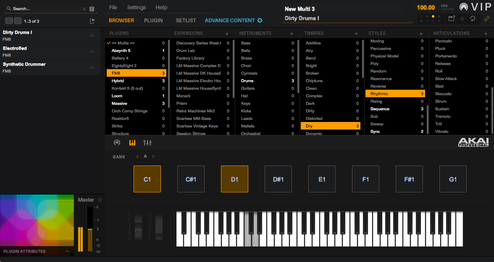
Task: Add a new Instruments tag
Action: pyautogui.click(x=292, y=34)
